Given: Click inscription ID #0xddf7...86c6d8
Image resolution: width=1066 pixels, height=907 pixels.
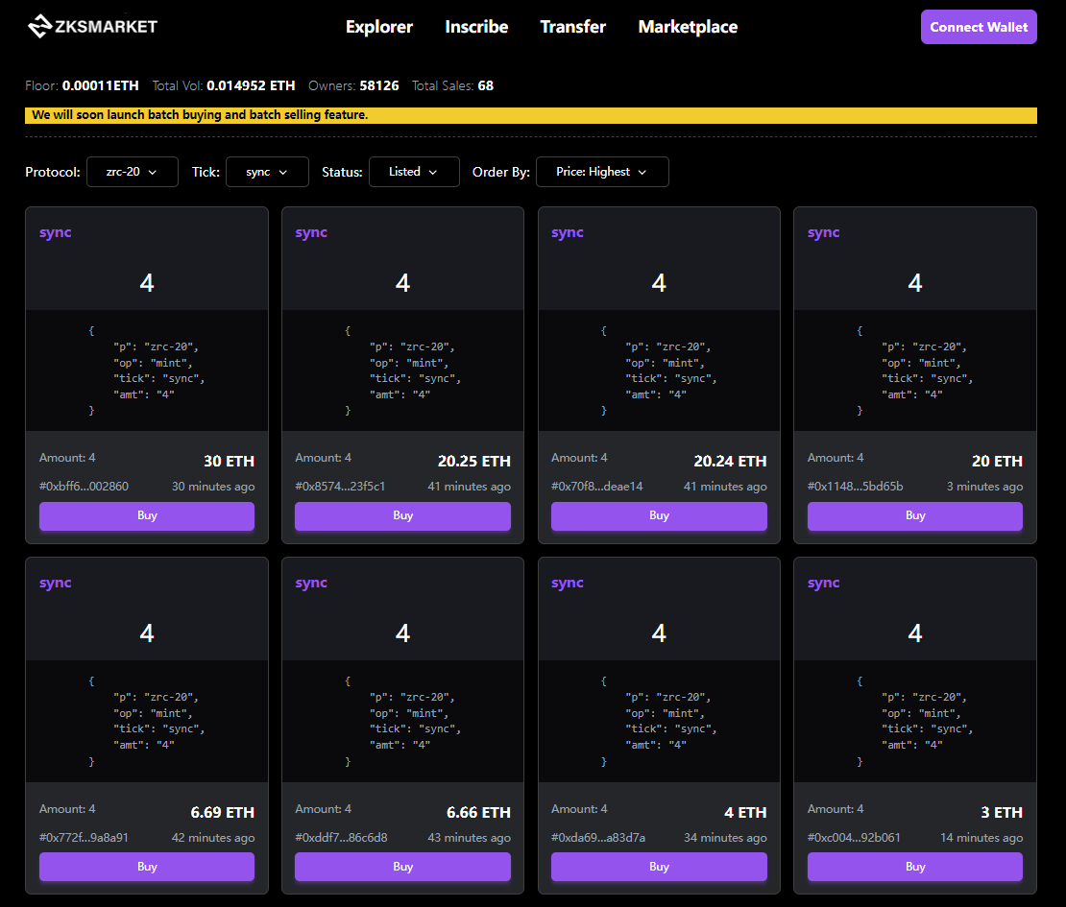Looking at the screenshot, I should pyautogui.click(x=341, y=838).
